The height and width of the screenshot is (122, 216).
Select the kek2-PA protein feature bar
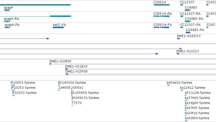click(x=59, y=27)
